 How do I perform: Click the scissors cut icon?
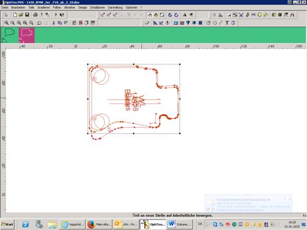point(53,23)
